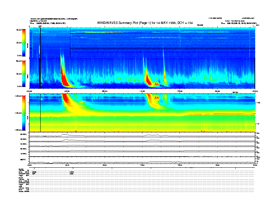
Task: Click the 0.00 label on RAD2 scale
Action: coord(19,55)
